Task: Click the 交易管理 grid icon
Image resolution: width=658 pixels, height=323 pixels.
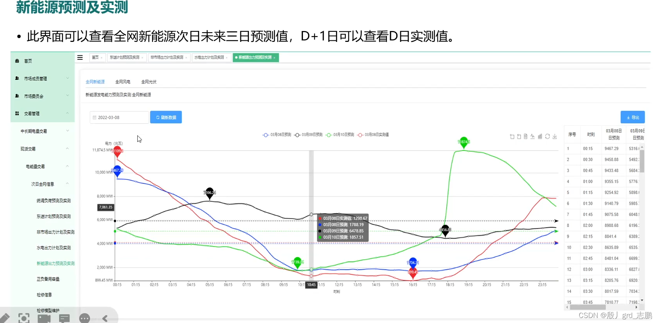Action: [x=17, y=113]
